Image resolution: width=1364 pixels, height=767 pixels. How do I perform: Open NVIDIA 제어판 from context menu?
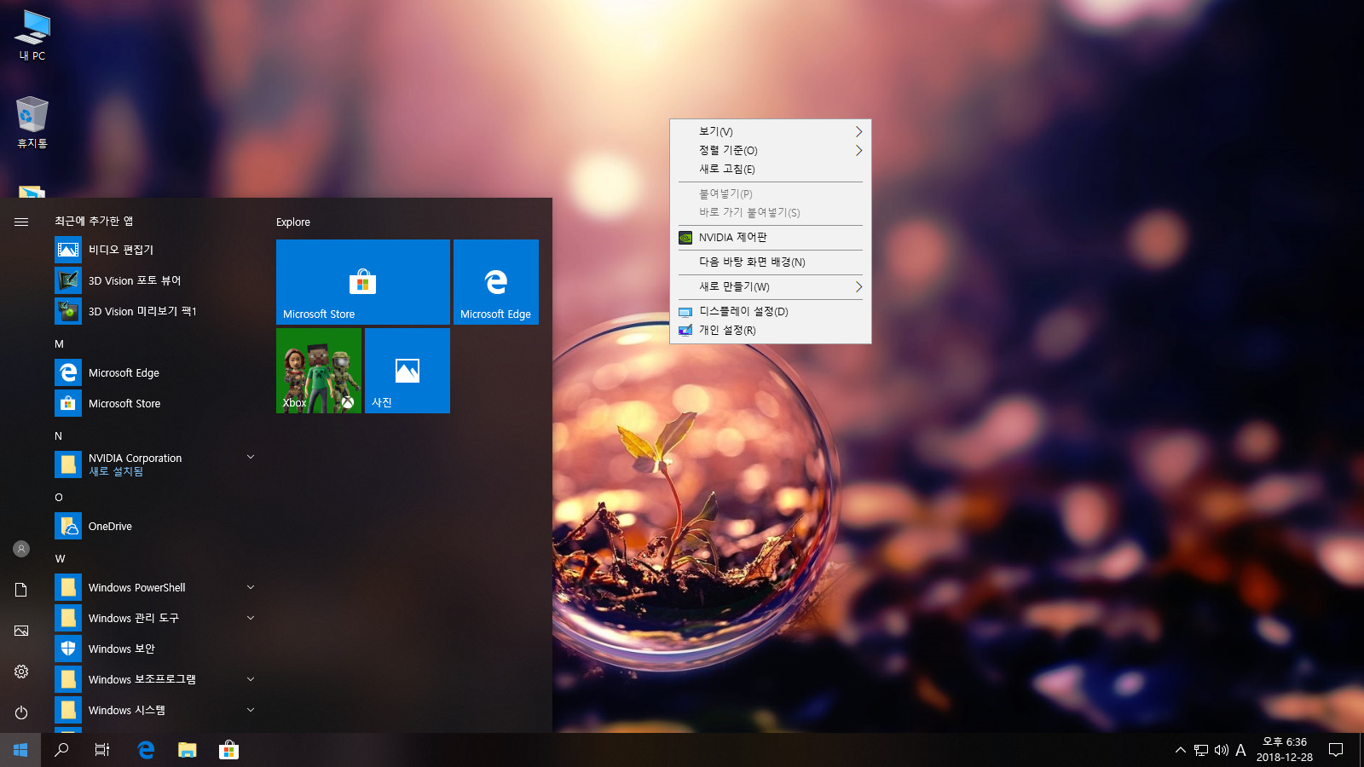click(x=771, y=237)
